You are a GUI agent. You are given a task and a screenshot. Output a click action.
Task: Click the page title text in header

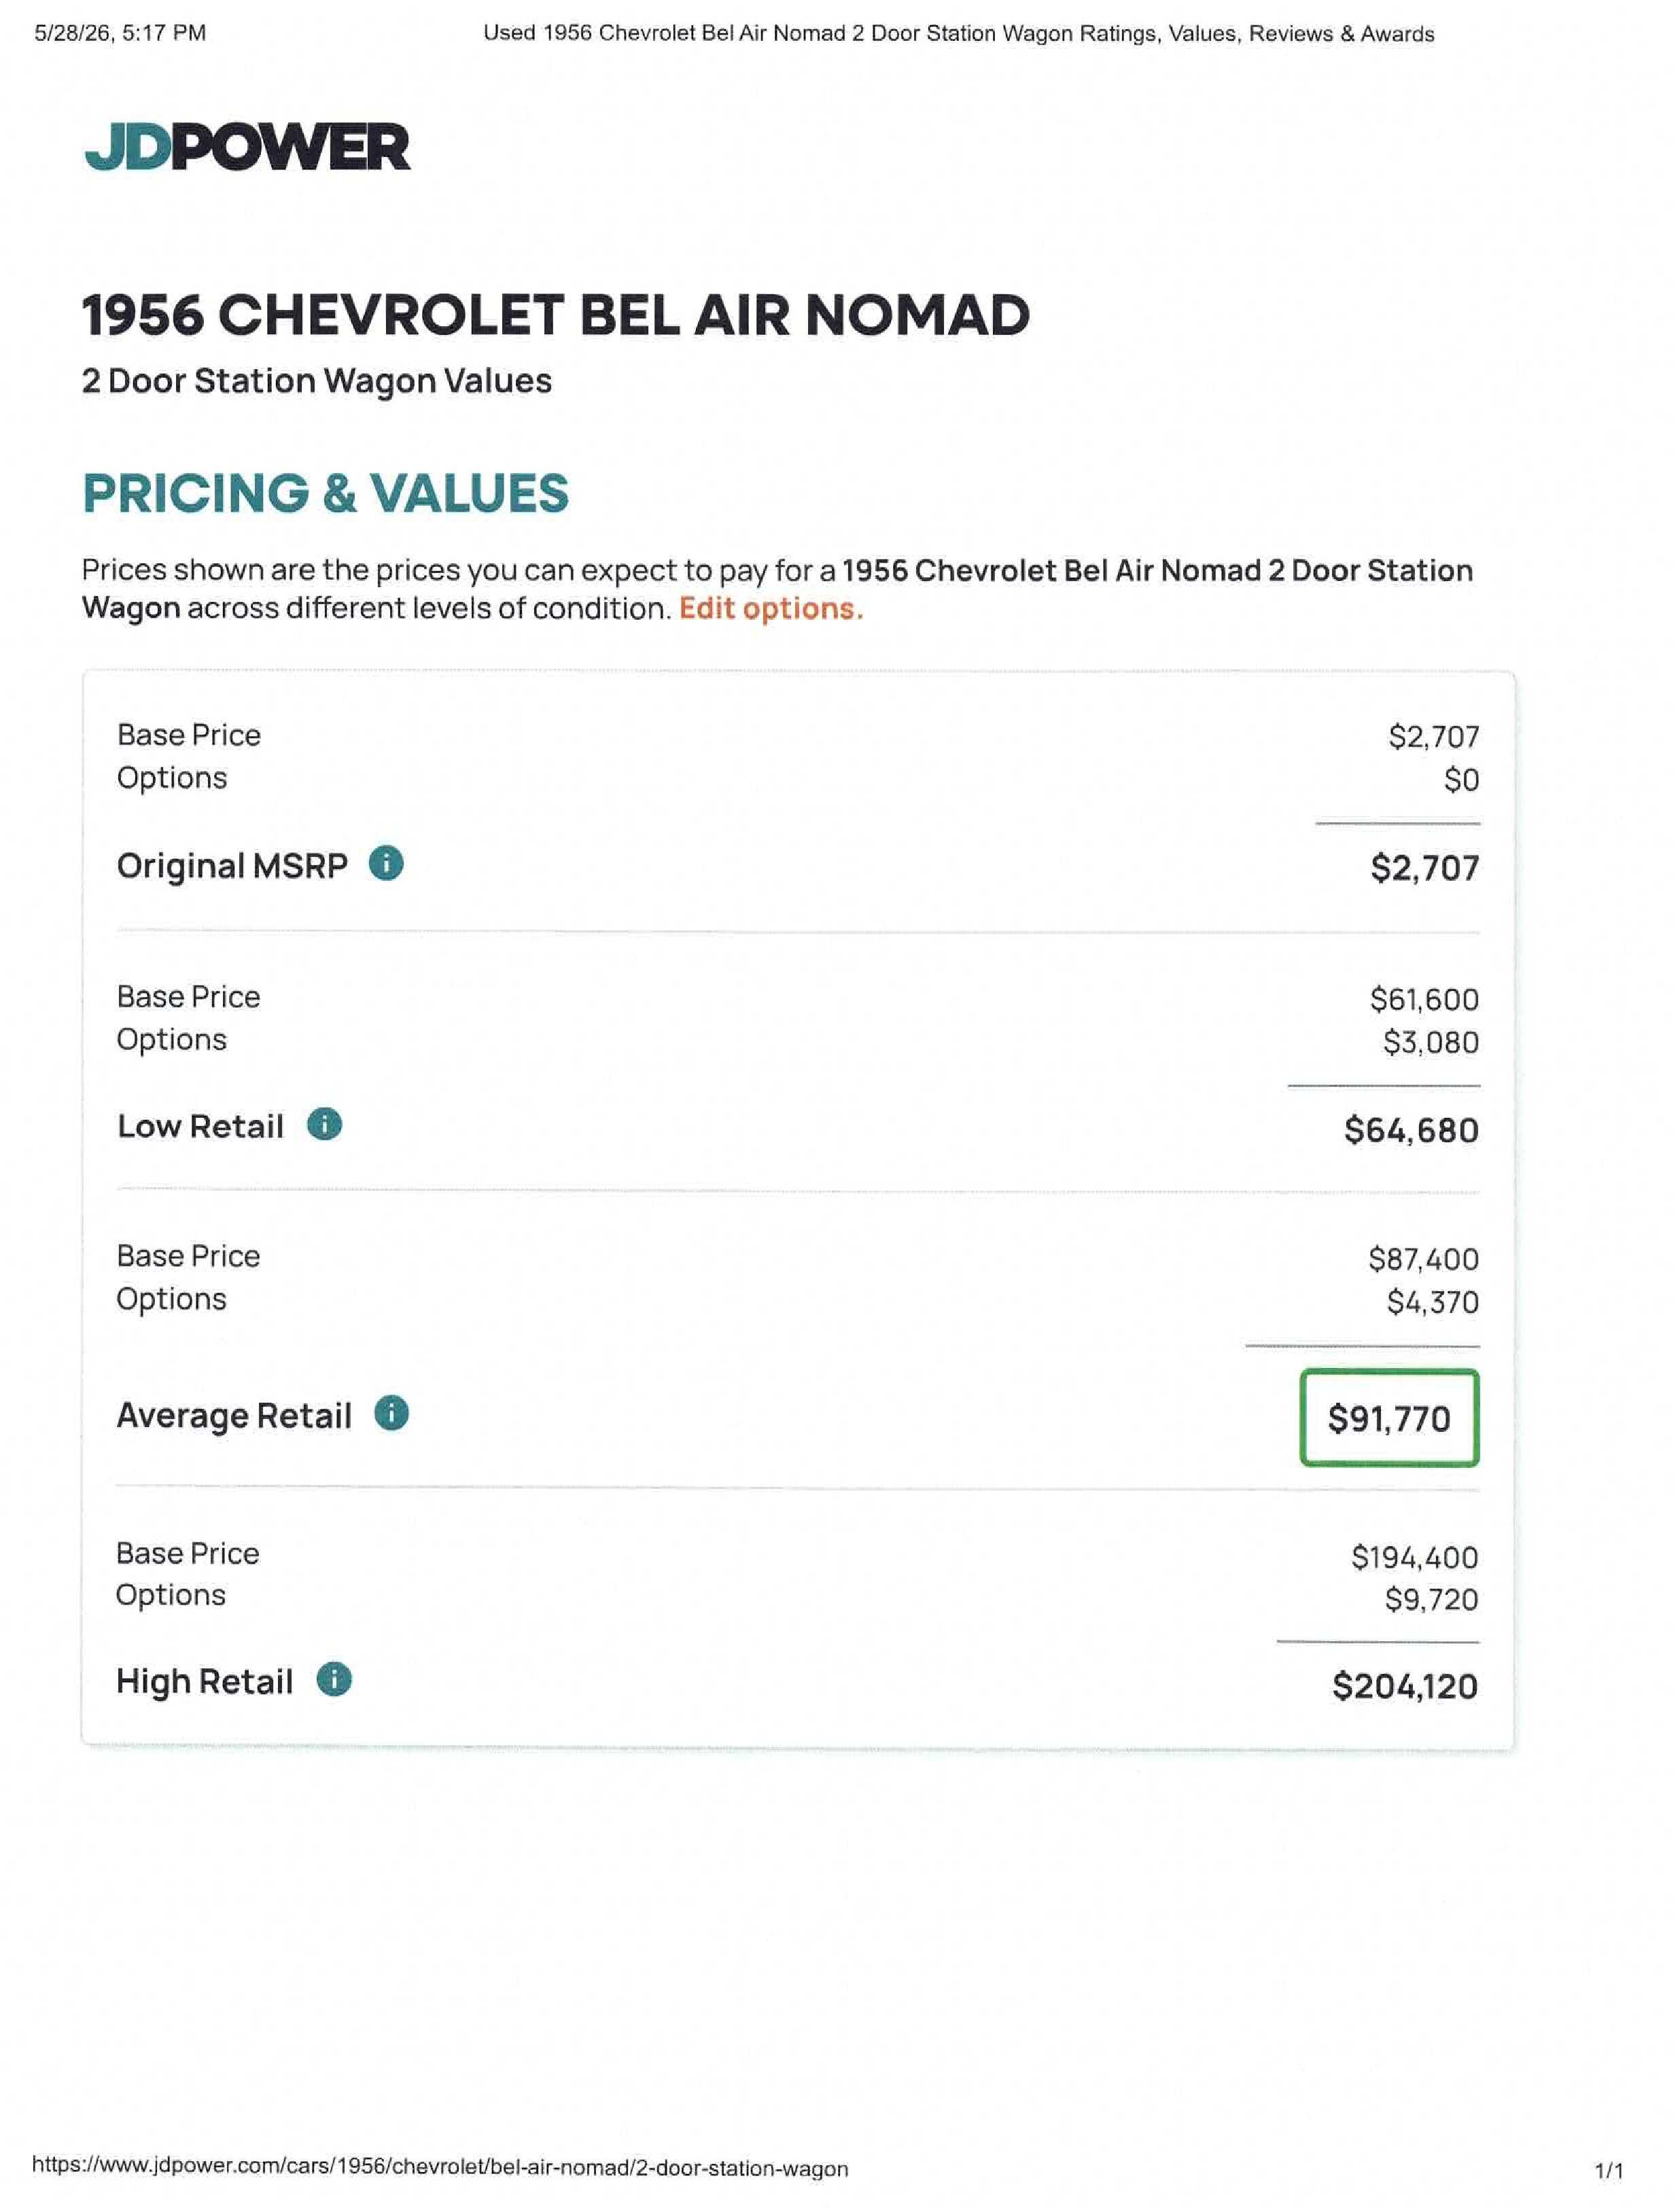pyautogui.click(x=958, y=33)
